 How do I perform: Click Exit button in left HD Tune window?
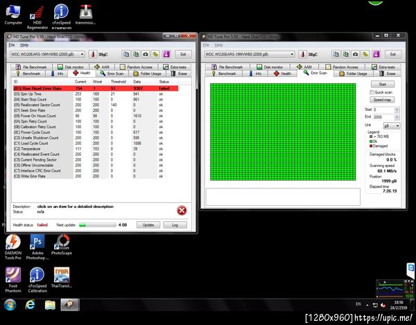(x=183, y=54)
